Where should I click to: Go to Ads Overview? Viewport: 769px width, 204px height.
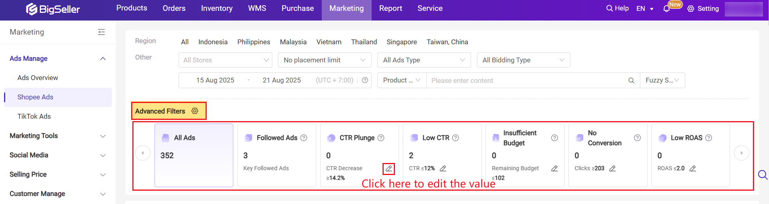click(38, 78)
